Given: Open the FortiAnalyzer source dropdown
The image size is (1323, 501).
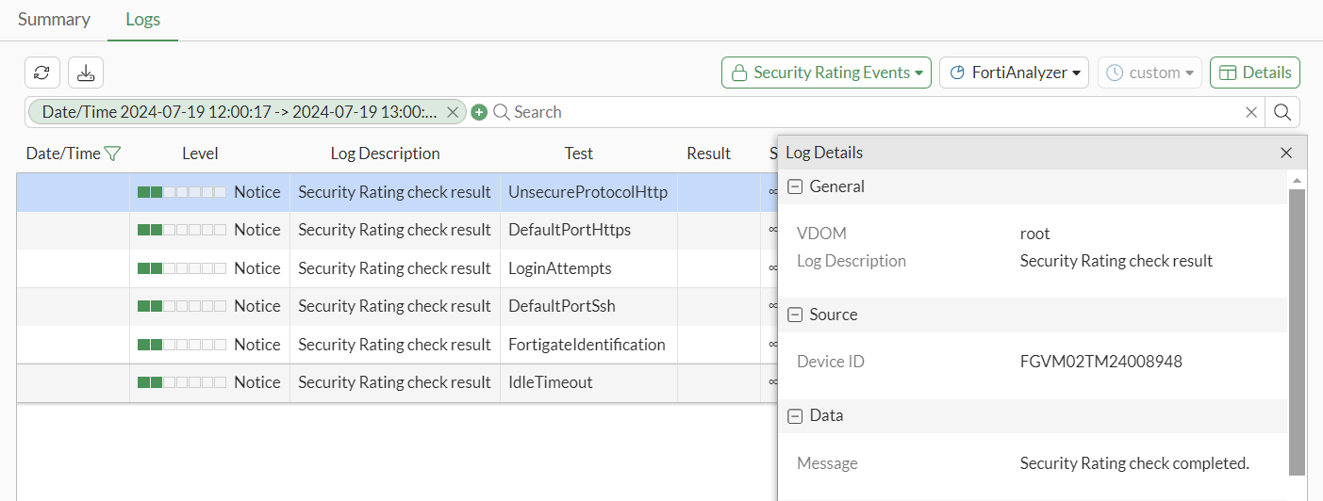Looking at the screenshot, I should [1014, 73].
